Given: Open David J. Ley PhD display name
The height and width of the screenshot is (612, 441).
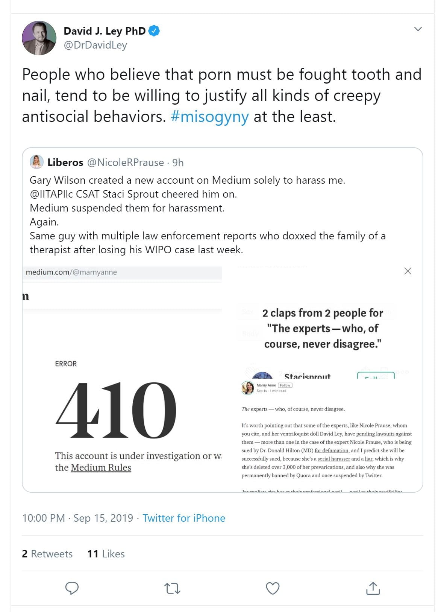Looking at the screenshot, I should (x=105, y=31).
